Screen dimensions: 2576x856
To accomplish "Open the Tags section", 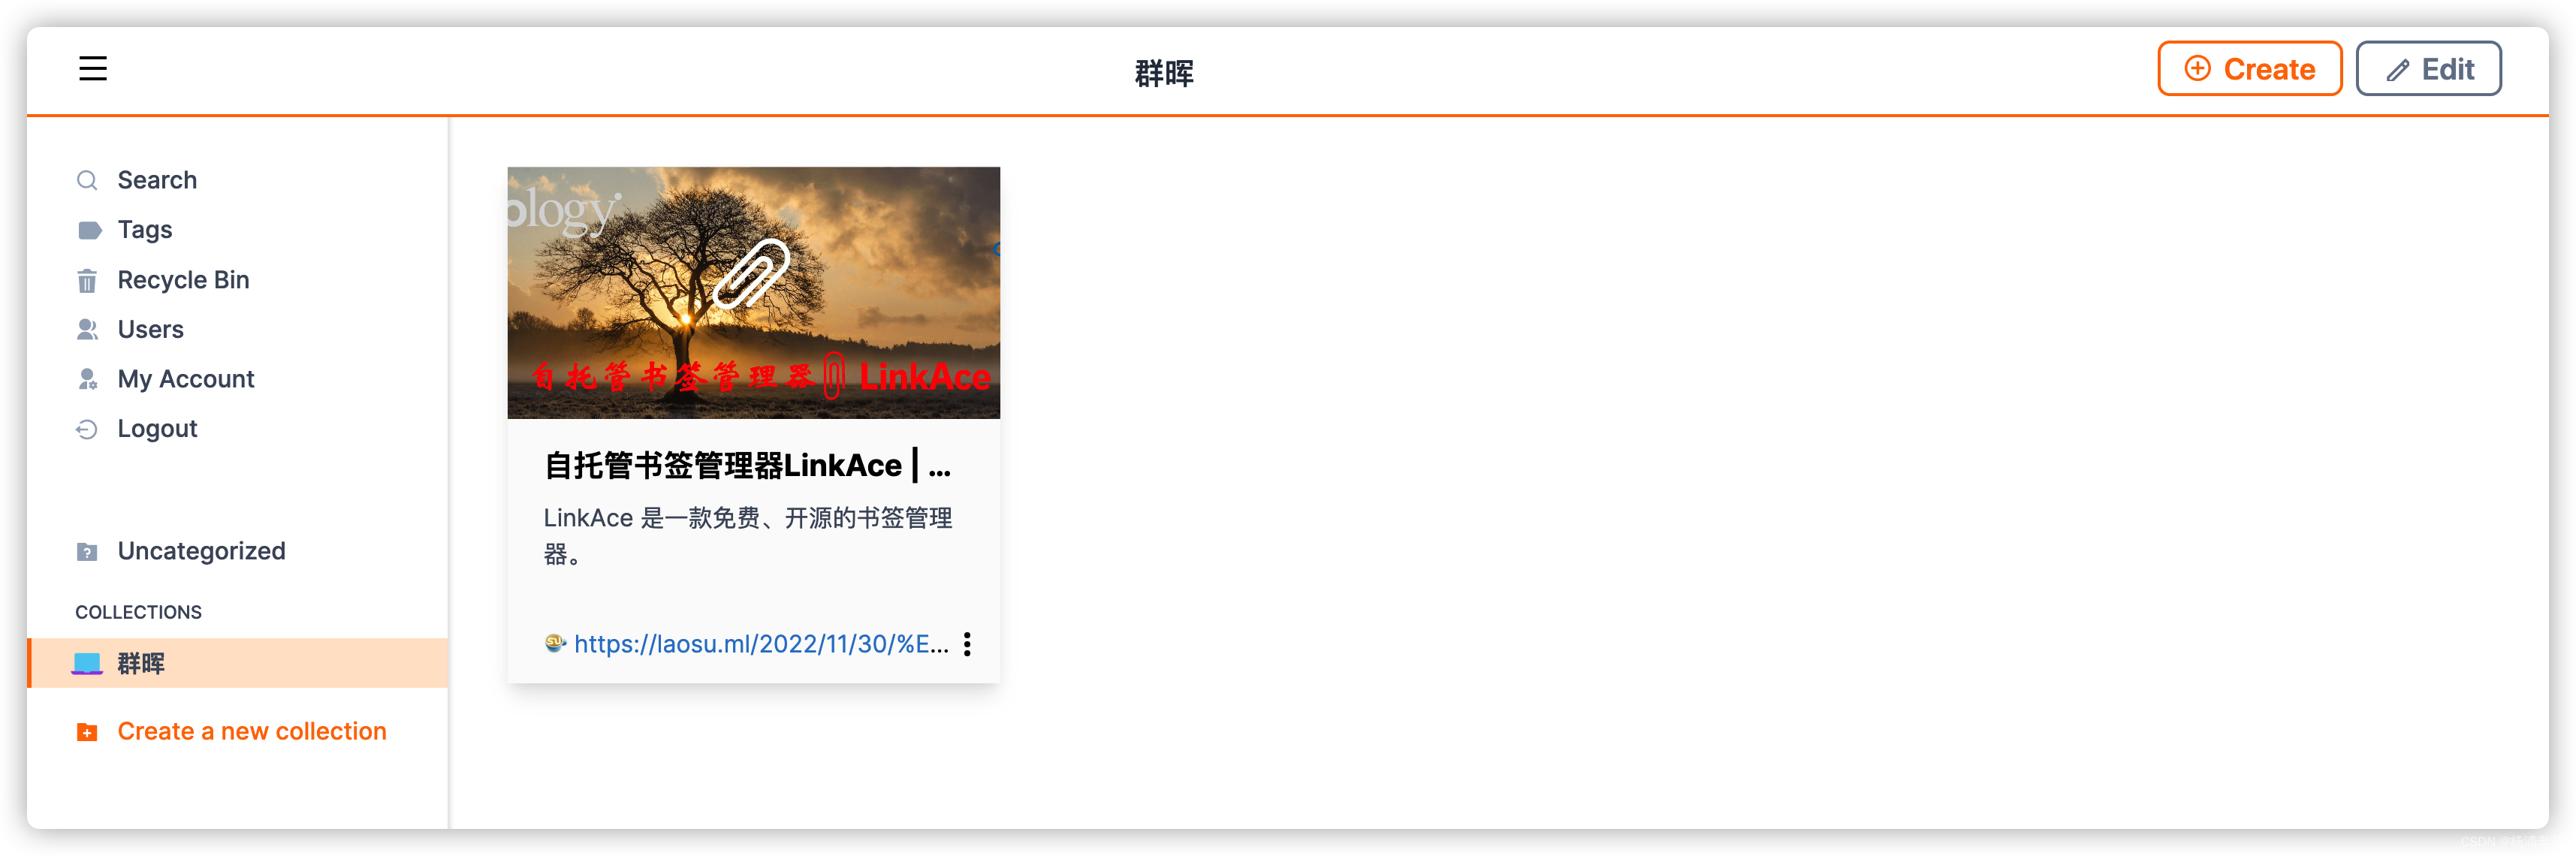I will coord(146,230).
